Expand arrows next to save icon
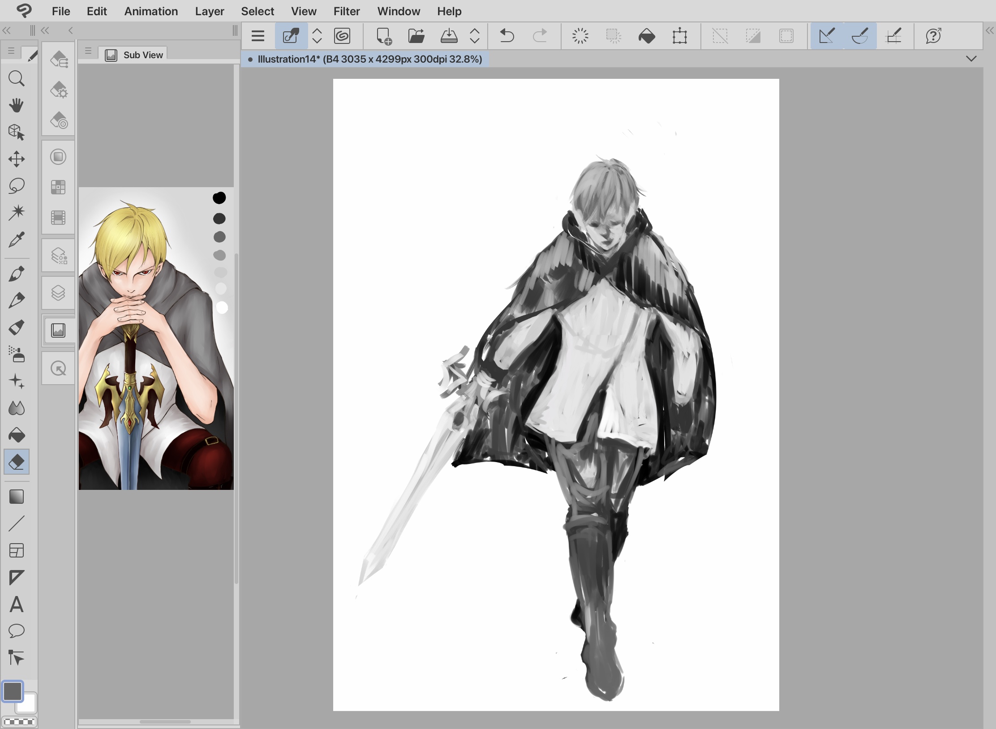The height and width of the screenshot is (729, 996). (475, 36)
